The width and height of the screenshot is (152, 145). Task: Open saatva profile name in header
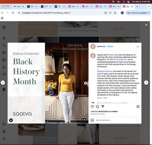coord(100,46)
